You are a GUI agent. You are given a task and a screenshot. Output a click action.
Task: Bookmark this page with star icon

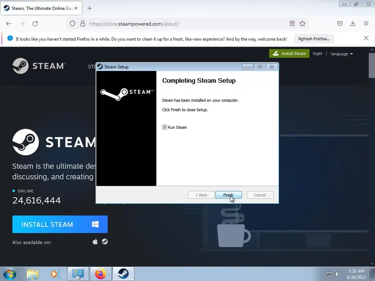tap(302, 23)
